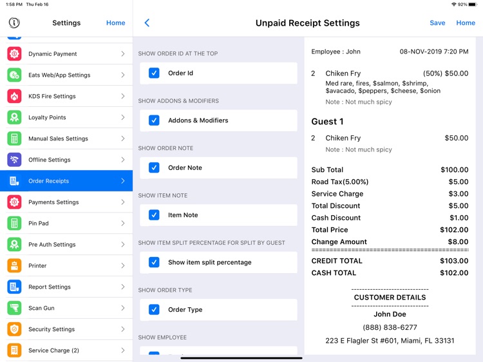This screenshot has width=483, height=362.
Task: Tap the clock in the status bar
Action: (x=14, y=5)
